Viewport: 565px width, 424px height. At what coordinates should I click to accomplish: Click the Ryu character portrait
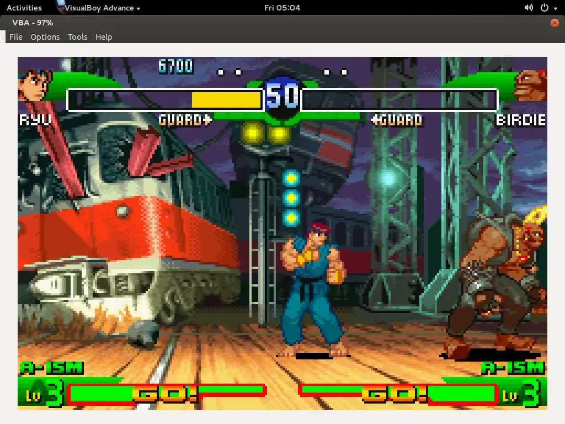pyautogui.click(x=35, y=85)
